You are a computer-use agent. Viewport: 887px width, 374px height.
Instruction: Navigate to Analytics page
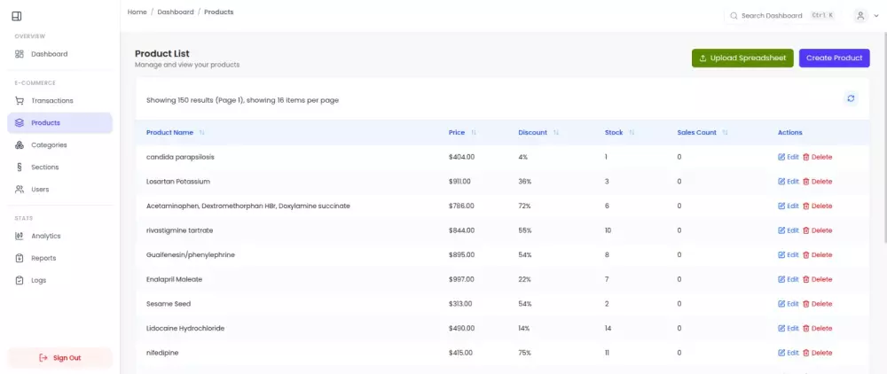pyautogui.click(x=45, y=237)
